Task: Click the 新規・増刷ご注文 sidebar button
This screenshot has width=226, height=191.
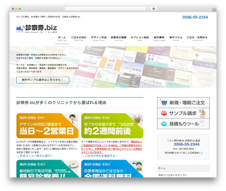Action: point(184,102)
